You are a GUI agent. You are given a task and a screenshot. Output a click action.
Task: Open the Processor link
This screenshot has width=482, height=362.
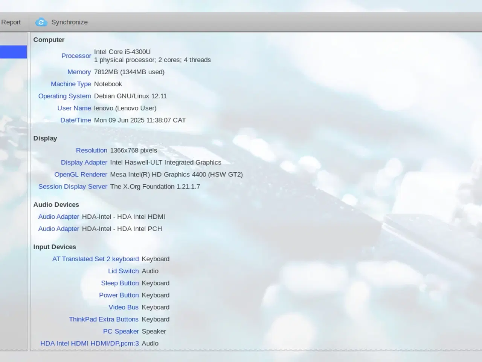click(76, 56)
